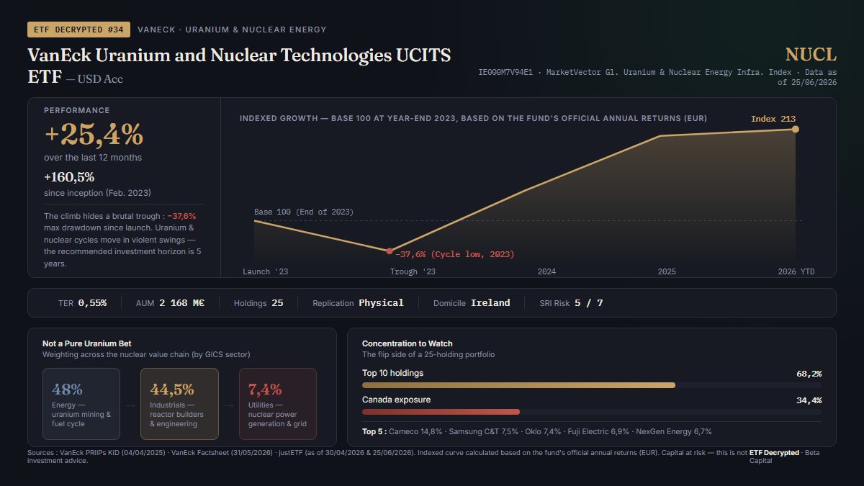Viewport: 864px width, 486px height.
Task: Click the AUM 2 168 M€ stat
Action: (x=170, y=303)
